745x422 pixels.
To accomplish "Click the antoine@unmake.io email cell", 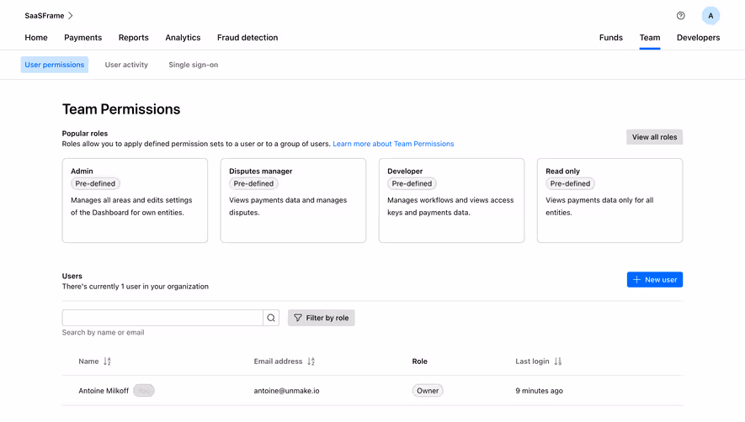I will point(286,391).
